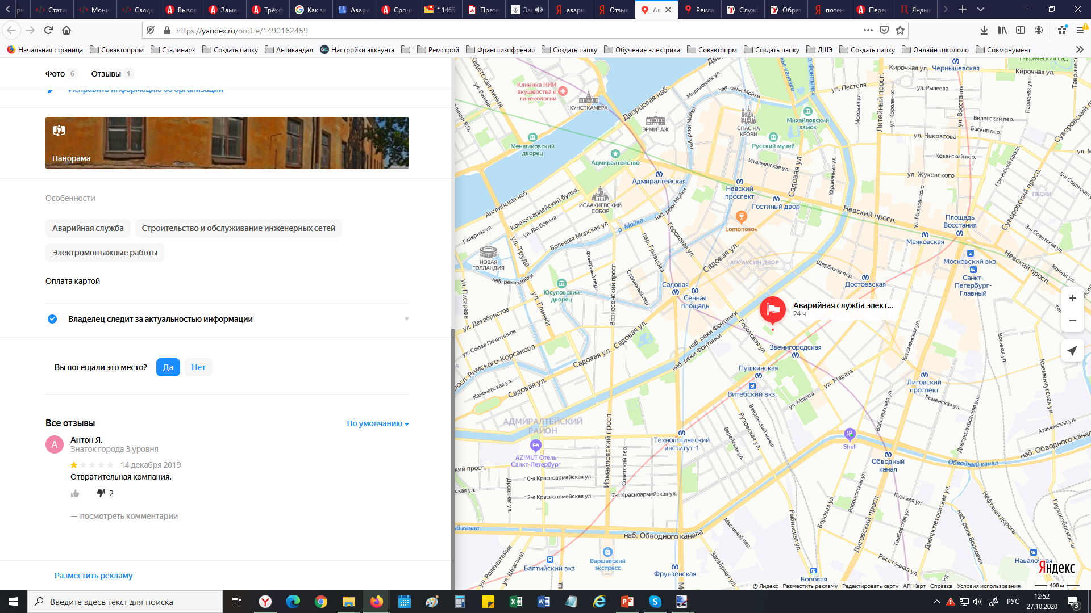The height and width of the screenshot is (613, 1091).
Task: Click the thumbs-up icon on Anton's review
Action: coord(75,494)
